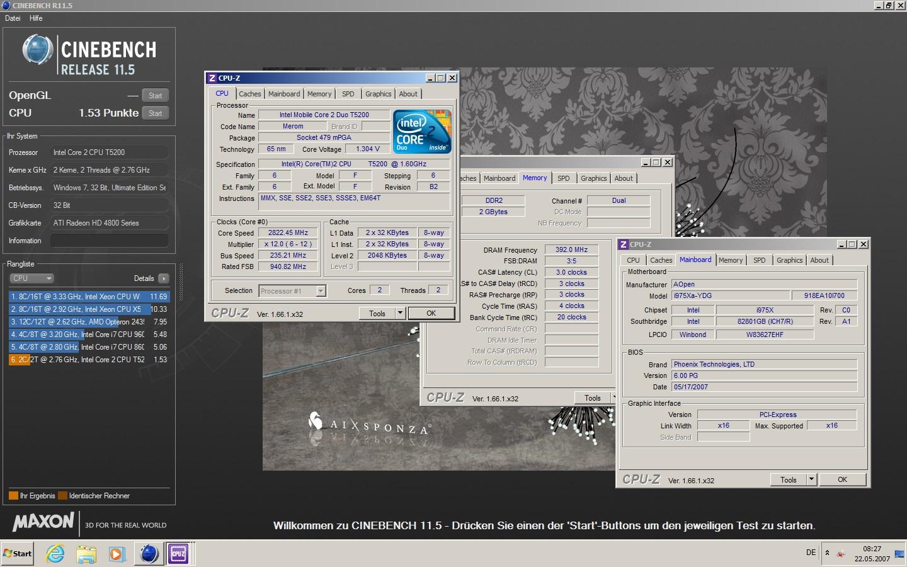Image resolution: width=907 pixels, height=567 pixels.
Task: Click OK in the Mainboard CPU-Z window
Action: 843,480
